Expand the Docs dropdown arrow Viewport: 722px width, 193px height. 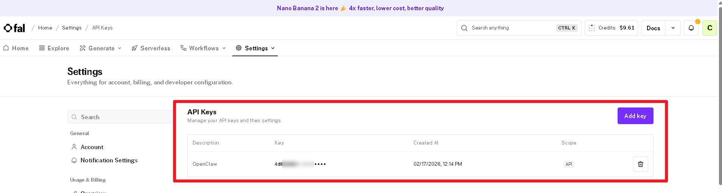(x=673, y=28)
